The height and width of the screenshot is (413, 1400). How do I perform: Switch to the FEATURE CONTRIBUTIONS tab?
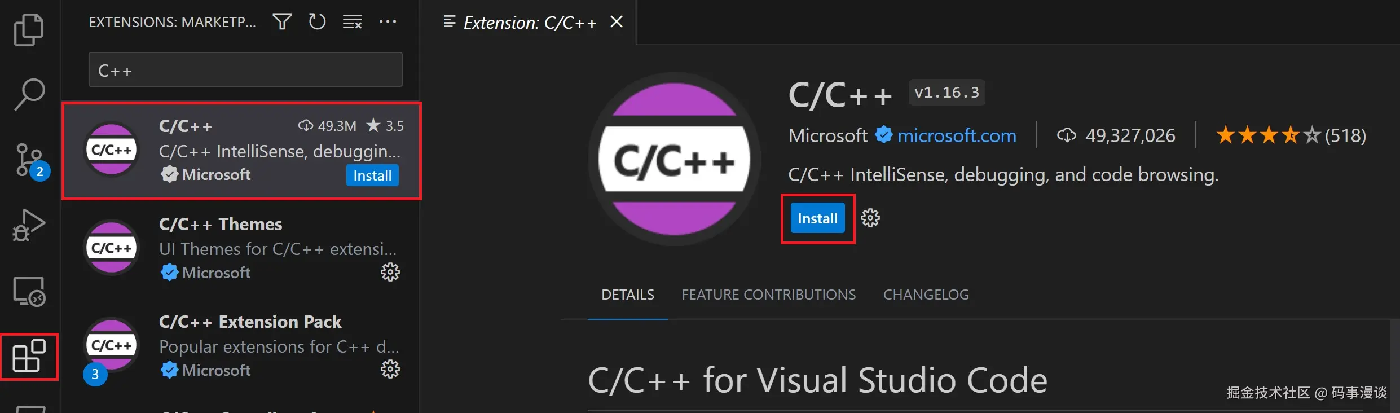click(x=768, y=294)
